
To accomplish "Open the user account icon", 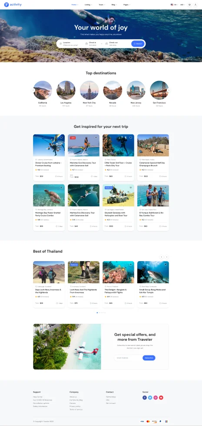I will tap(195, 5).
